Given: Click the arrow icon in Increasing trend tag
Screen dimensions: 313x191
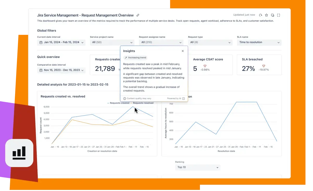Looking at the screenshot, I should point(126,58).
